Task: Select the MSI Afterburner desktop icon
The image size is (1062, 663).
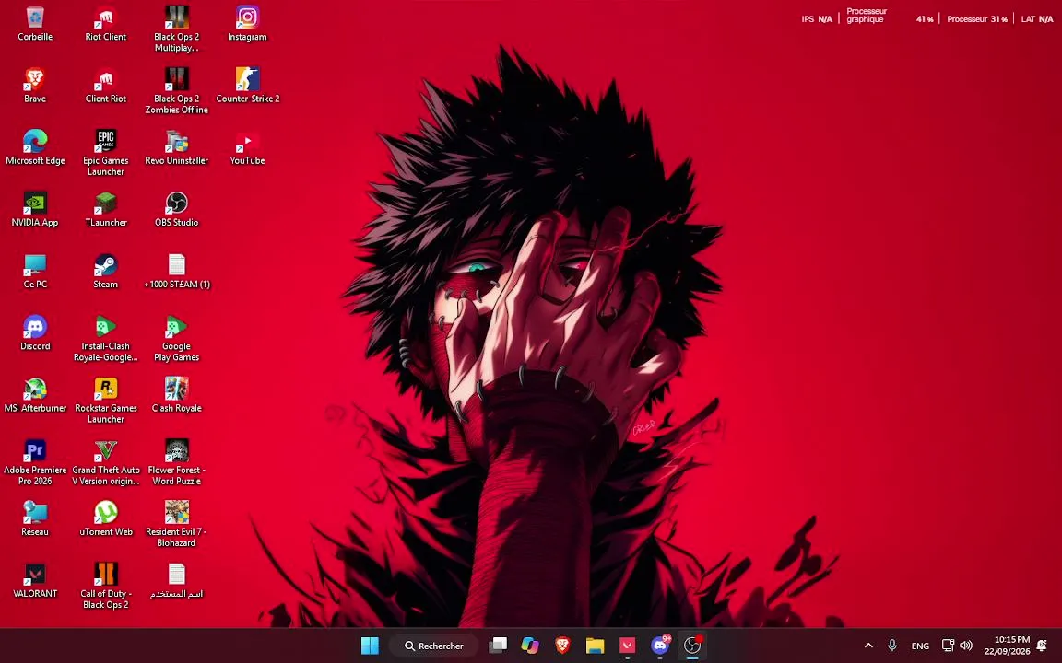Action: [x=35, y=396]
